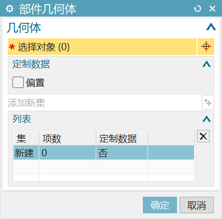222x219 pixels.
Task: Collapse the 列表 section
Action: [x=206, y=119]
